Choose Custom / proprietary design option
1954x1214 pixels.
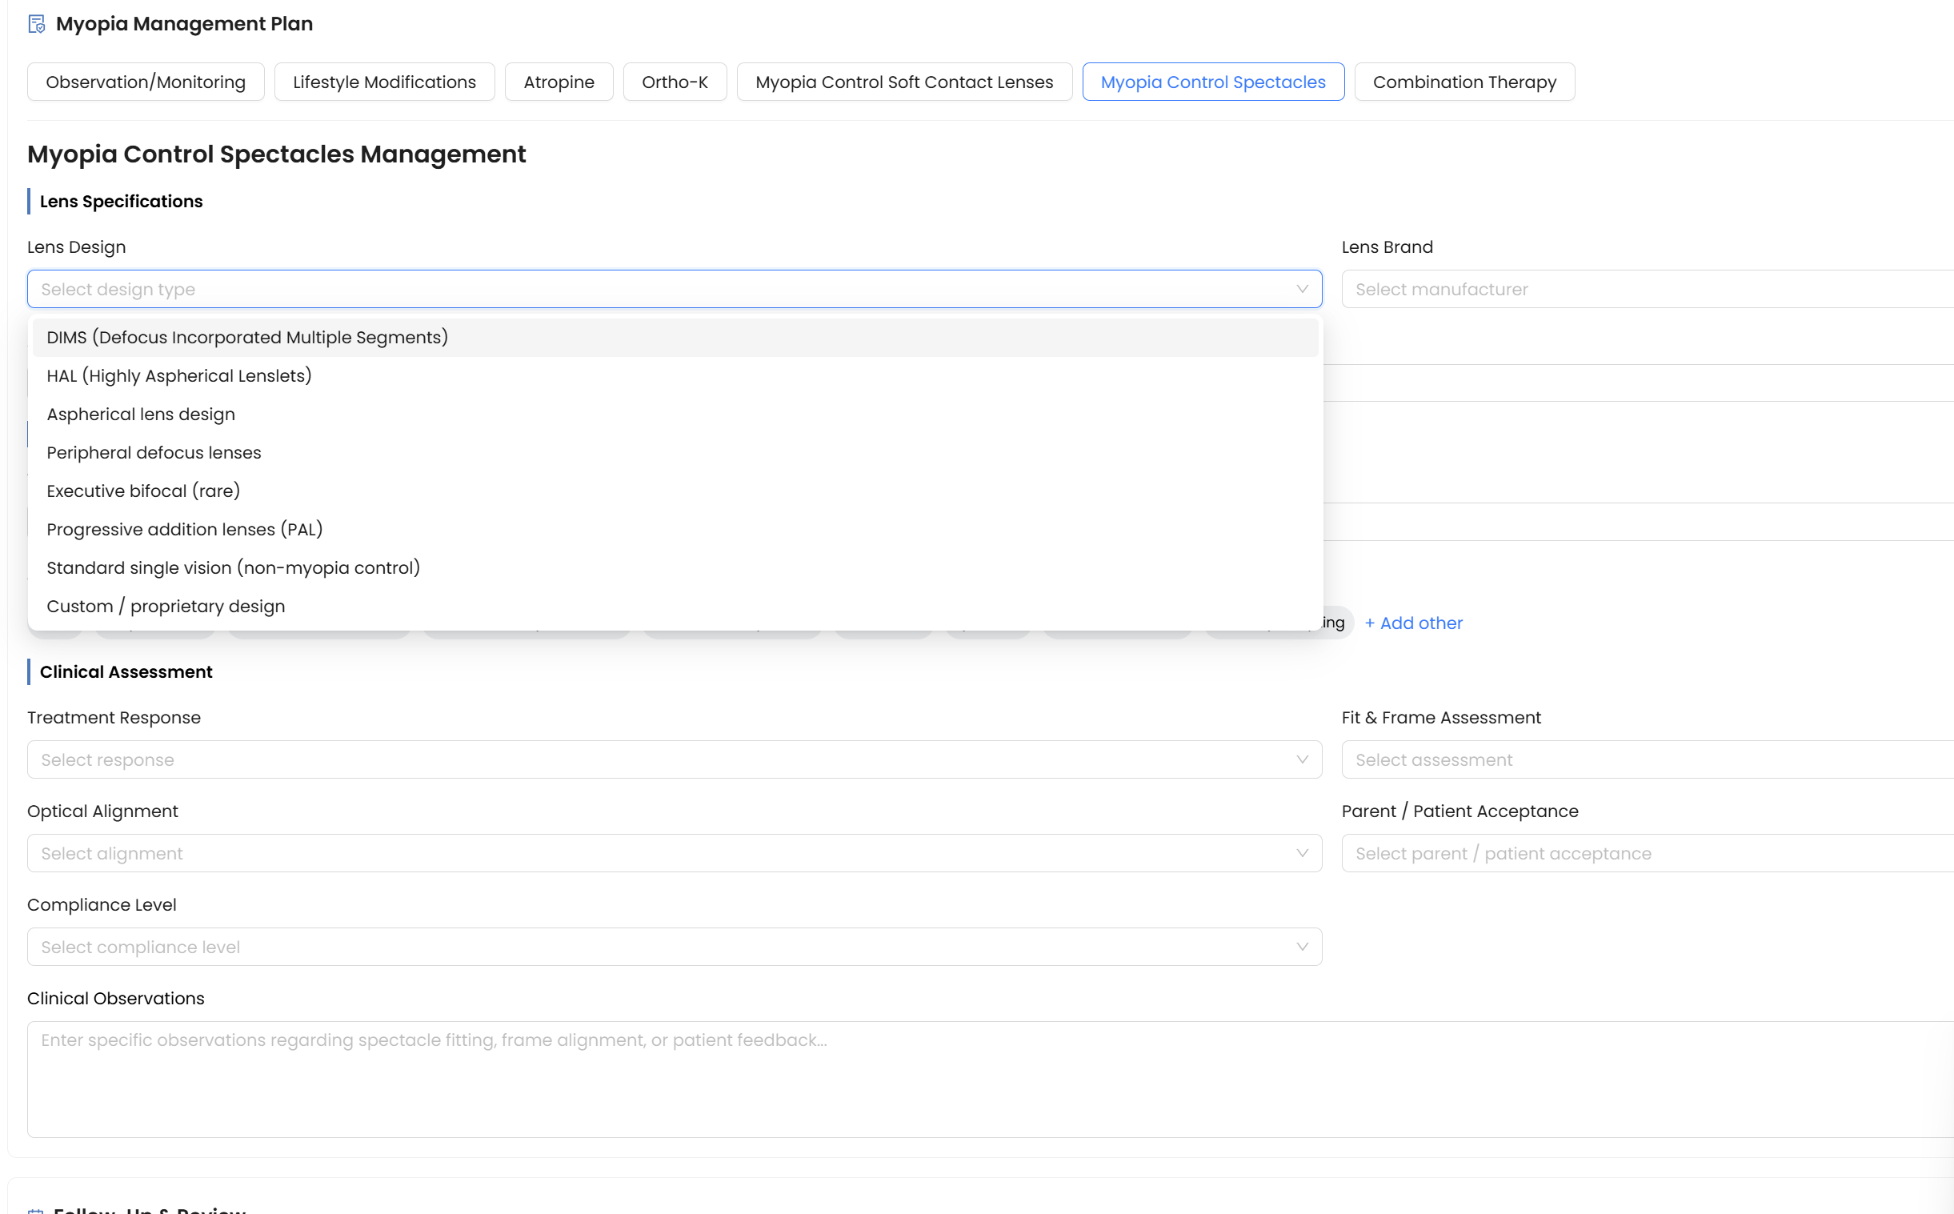[x=675, y=607]
